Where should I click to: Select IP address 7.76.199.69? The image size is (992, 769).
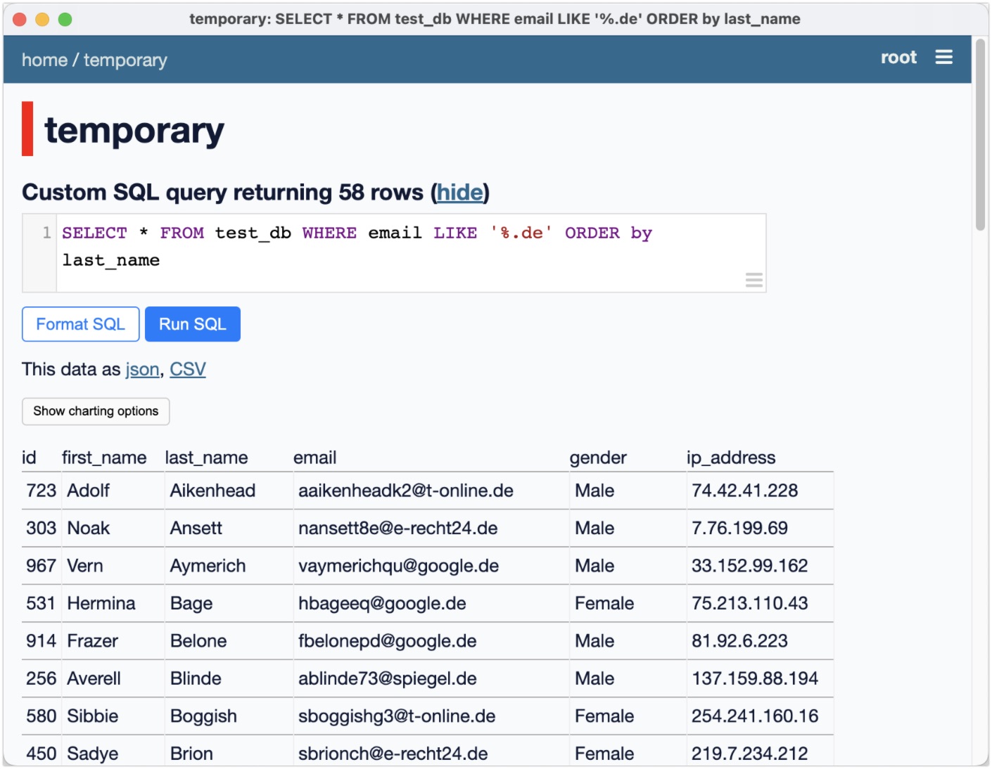760,528
